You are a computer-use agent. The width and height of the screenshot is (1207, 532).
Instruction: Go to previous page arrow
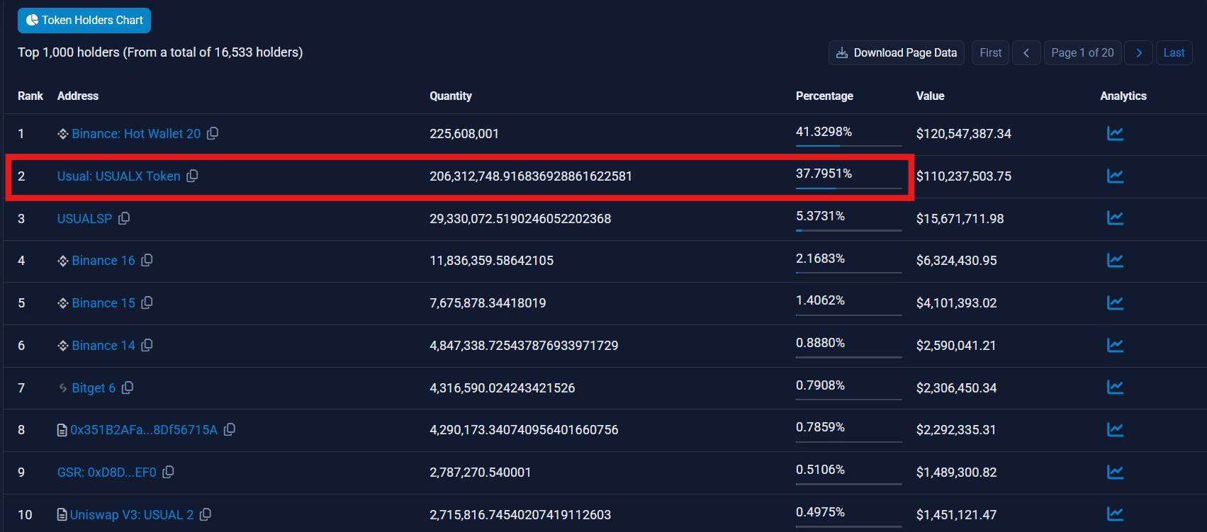[1026, 53]
